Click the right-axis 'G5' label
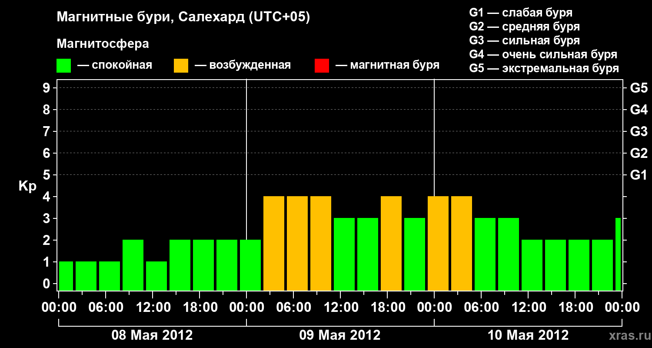 (x=639, y=88)
